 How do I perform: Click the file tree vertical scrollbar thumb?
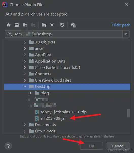click(x=128, y=113)
